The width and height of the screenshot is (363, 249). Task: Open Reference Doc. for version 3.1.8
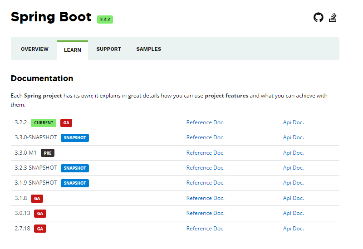click(x=206, y=198)
